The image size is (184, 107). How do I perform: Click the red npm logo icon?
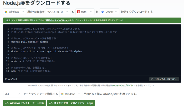click(x=78, y=12)
